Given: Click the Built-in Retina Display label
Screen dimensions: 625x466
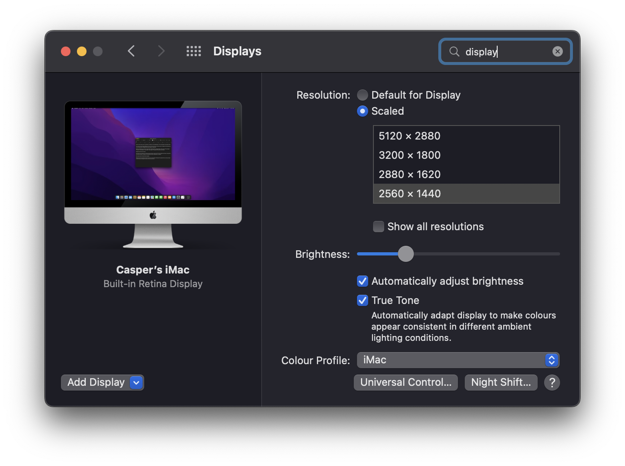Looking at the screenshot, I should point(153,284).
